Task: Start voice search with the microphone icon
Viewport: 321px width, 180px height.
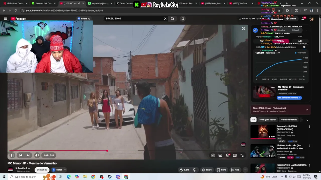Action: click(183, 18)
